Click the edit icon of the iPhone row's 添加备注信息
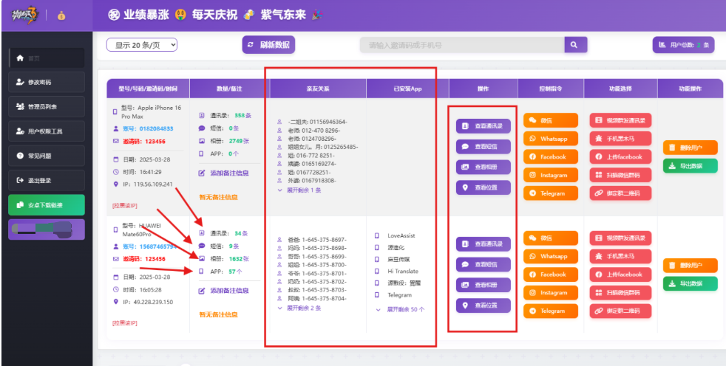This screenshot has width=726, height=366. (201, 173)
